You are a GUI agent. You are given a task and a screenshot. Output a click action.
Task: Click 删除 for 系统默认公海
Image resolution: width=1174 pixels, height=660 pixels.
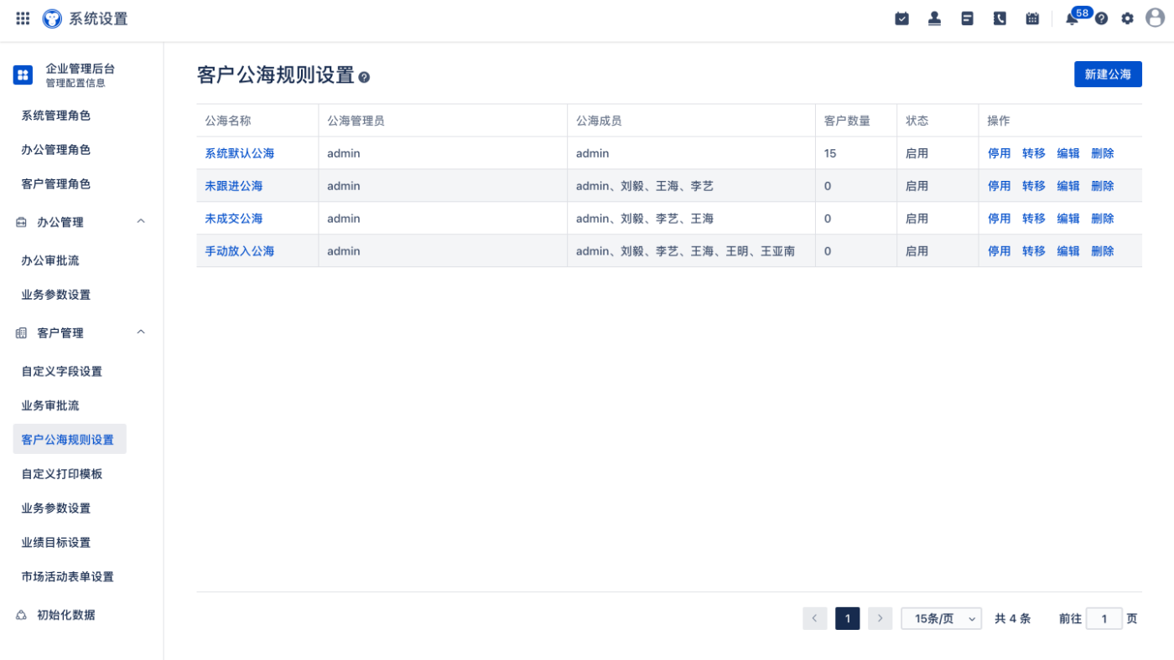pos(1103,153)
